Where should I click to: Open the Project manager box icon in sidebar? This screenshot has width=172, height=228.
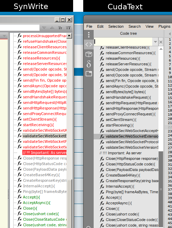[x=89, y=54]
